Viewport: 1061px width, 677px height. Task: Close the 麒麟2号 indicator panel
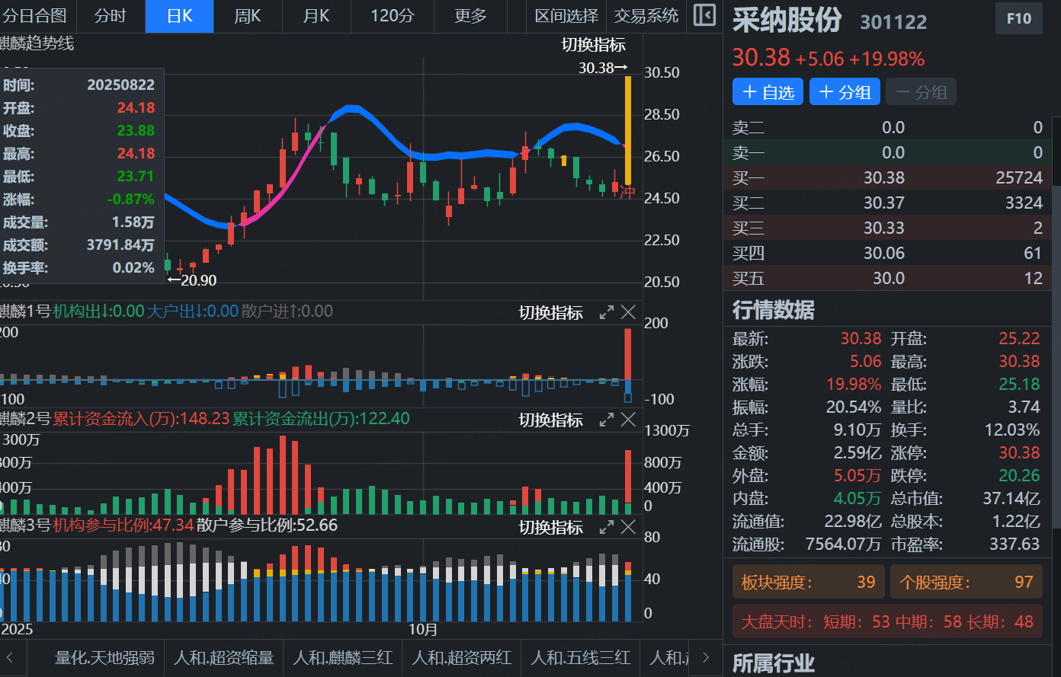point(628,420)
